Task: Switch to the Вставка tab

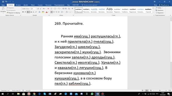Action: [x=18, y=5]
